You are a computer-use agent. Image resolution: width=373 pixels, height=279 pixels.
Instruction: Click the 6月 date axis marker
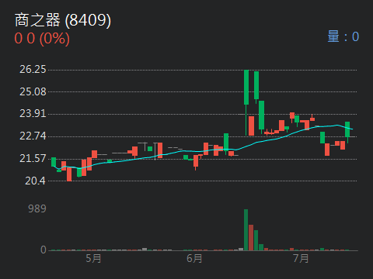194,258
